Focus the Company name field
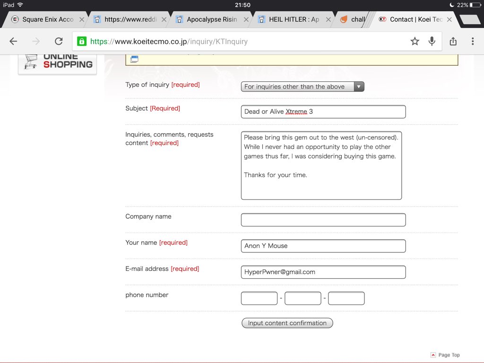Viewport: 484px width, 363px height. pyautogui.click(x=323, y=220)
